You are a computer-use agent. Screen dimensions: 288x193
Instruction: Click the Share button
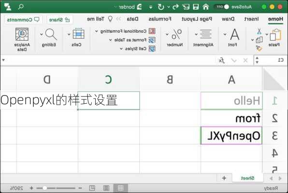point(59,19)
